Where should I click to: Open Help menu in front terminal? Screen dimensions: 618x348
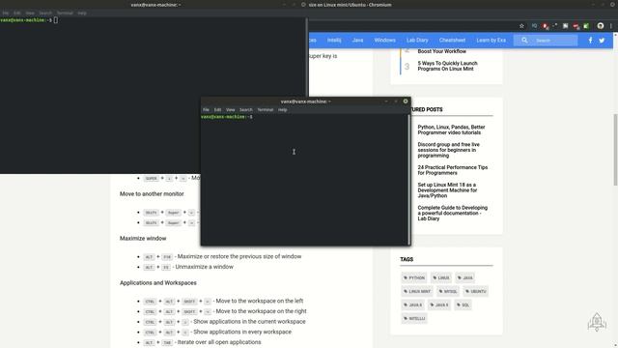coord(282,109)
